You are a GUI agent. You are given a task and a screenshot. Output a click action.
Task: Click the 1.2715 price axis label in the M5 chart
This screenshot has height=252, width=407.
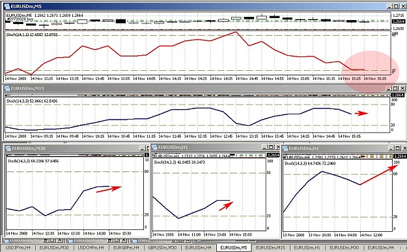(399, 16)
